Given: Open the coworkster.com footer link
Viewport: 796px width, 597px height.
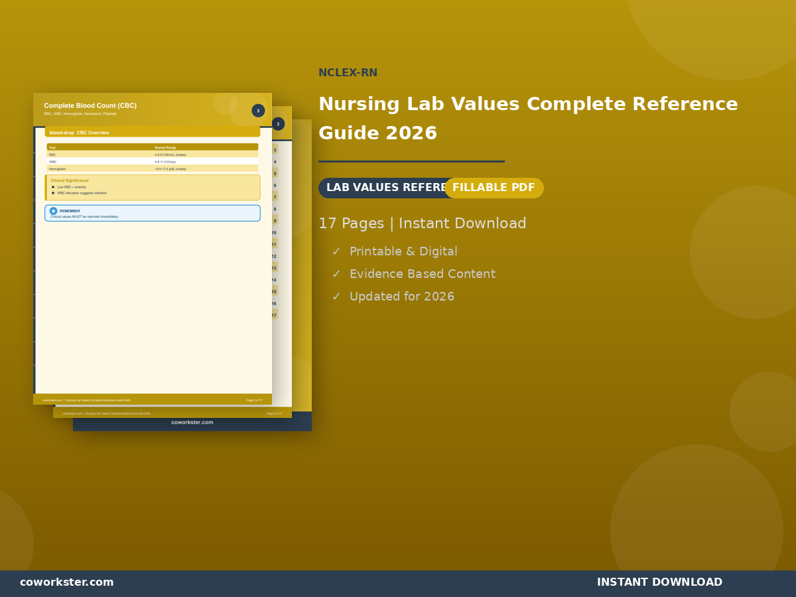Looking at the screenshot, I should coord(67,582).
